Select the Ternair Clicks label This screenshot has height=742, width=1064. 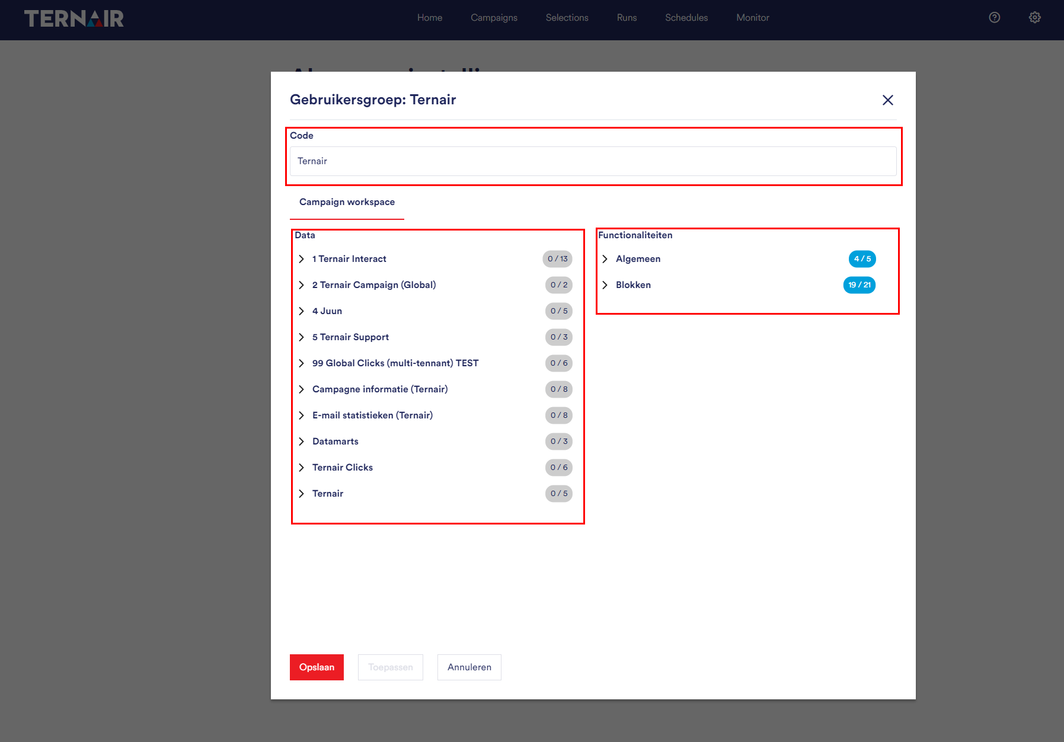[343, 468]
